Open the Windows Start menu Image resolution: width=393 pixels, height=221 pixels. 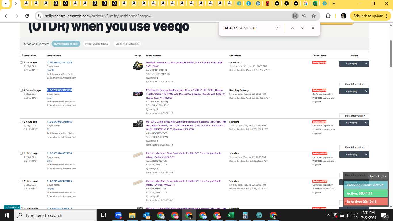[7, 215]
